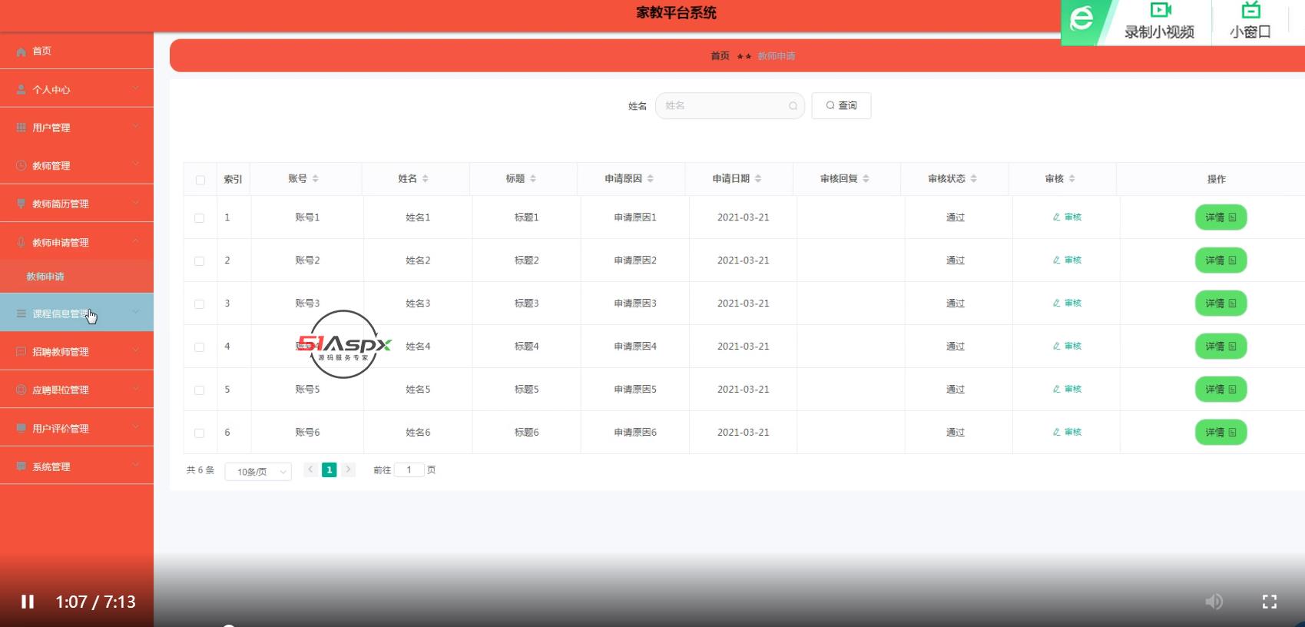
Task: Go to previous page arrow
Action: pyautogui.click(x=310, y=469)
